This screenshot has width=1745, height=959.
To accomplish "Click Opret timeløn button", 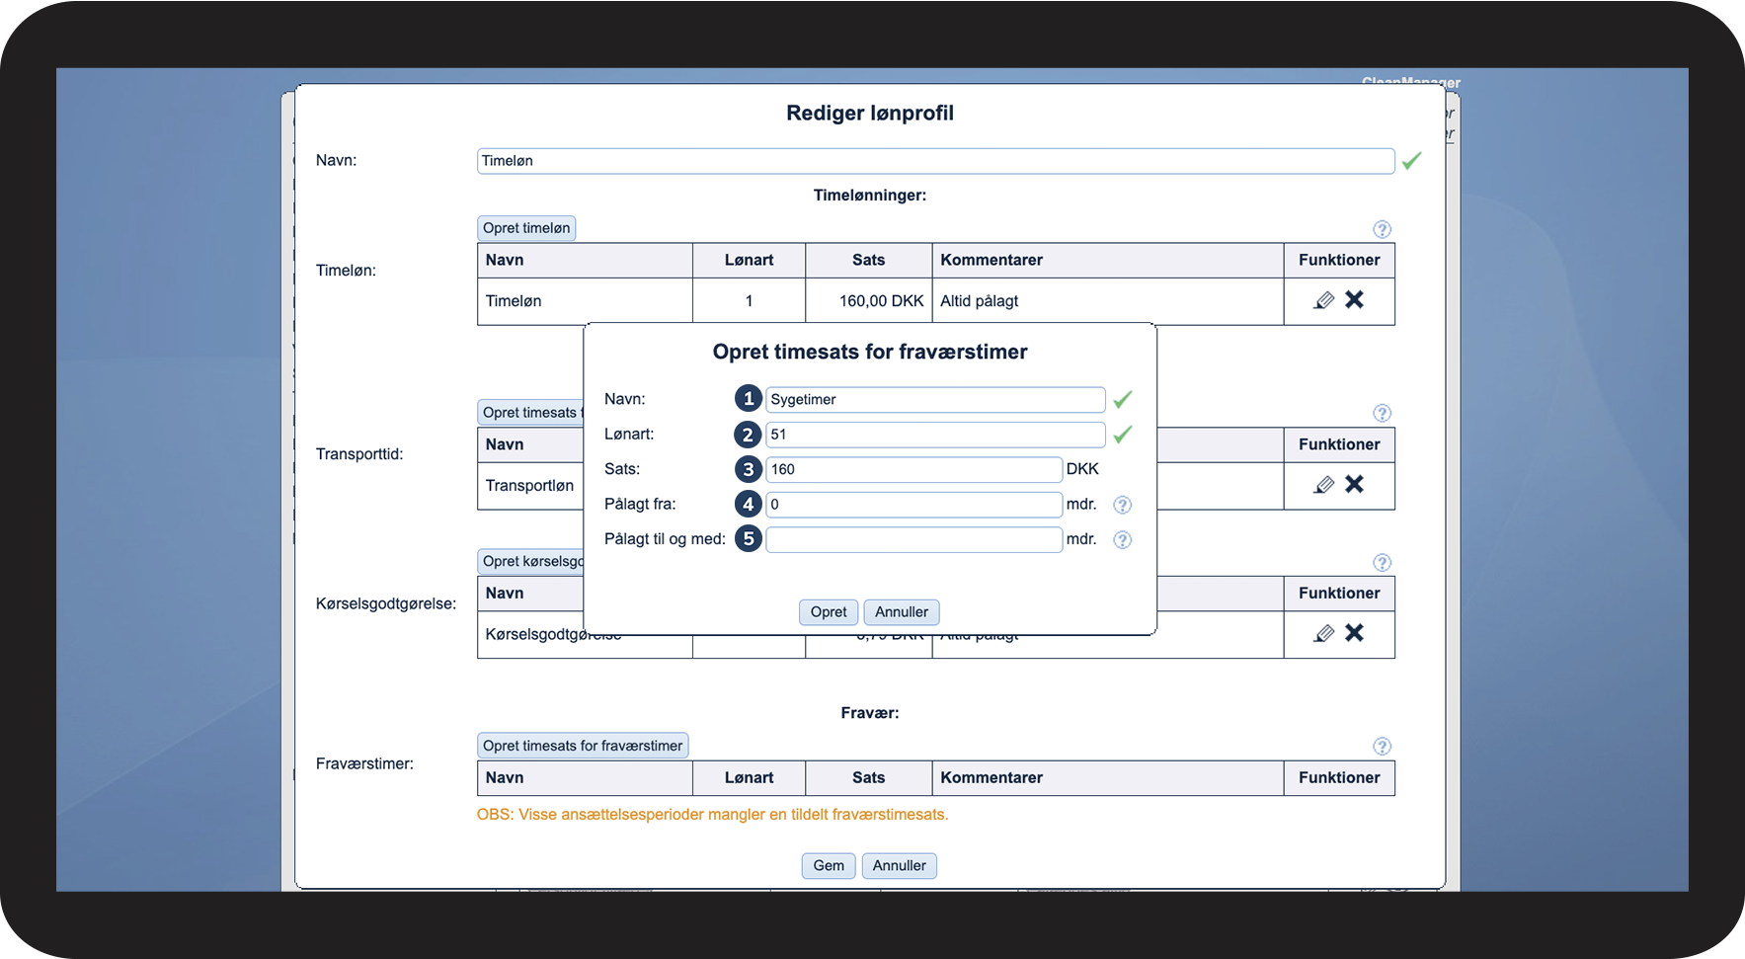I will coord(525,228).
